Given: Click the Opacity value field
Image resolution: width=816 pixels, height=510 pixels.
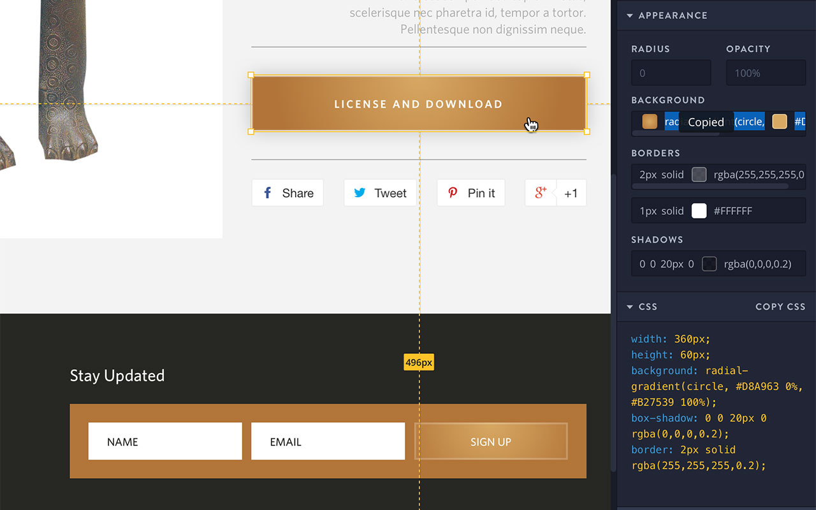Looking at the screenshot, I should coord(766,73).
